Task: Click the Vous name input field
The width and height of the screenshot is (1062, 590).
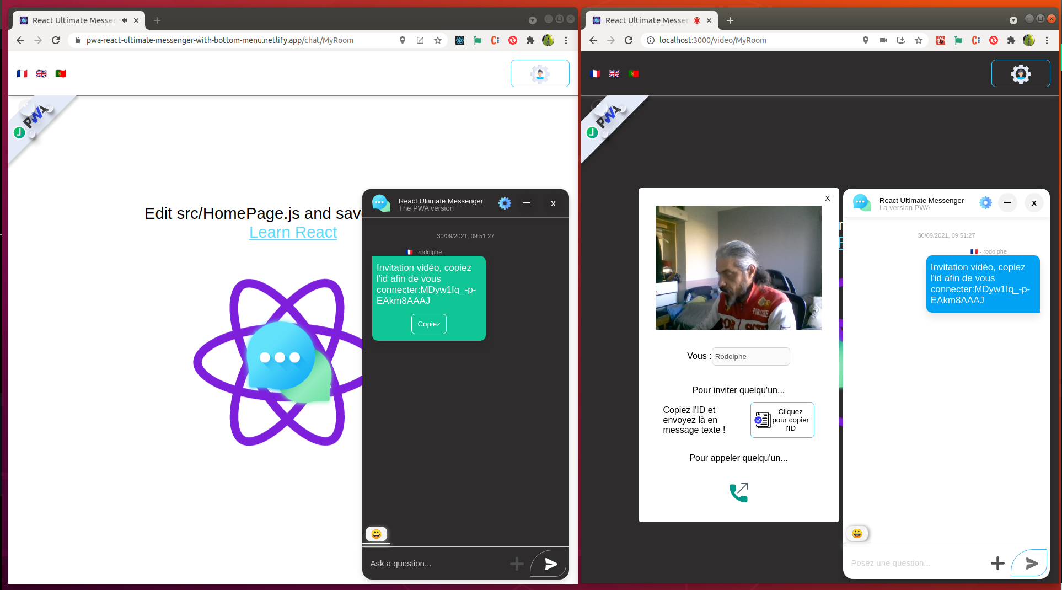Action: pos(750,357)
